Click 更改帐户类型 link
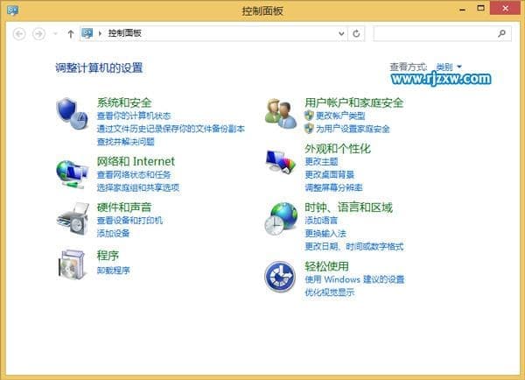 click(x=340, y=116)
